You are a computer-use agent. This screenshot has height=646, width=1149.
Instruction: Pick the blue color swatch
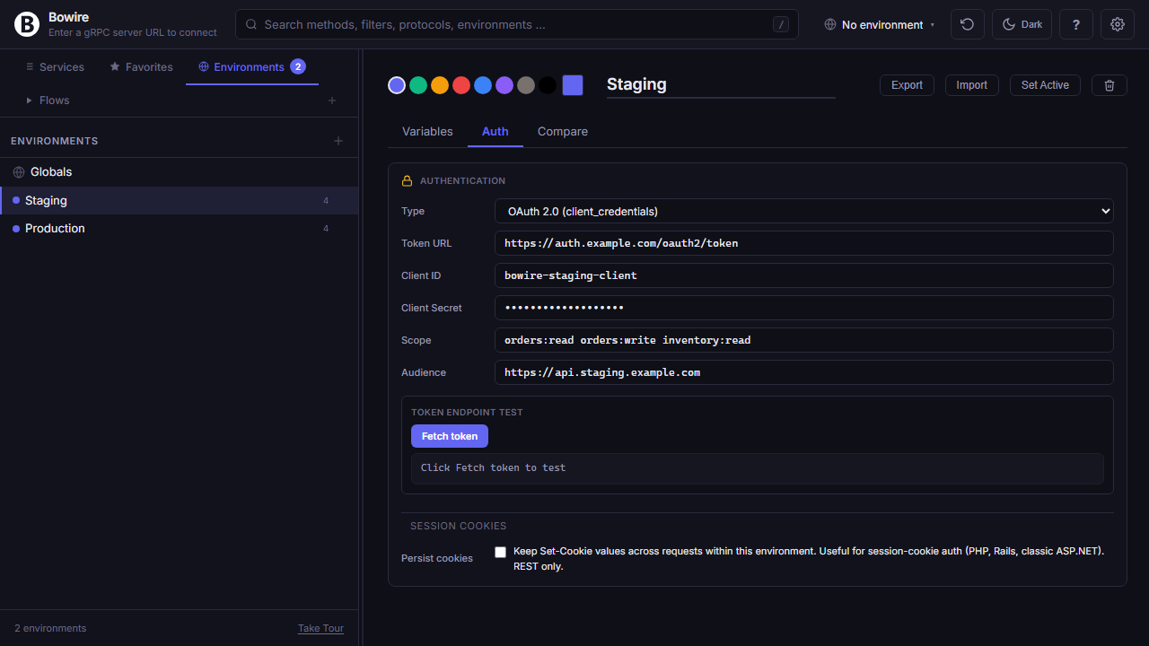pos(483,85)
